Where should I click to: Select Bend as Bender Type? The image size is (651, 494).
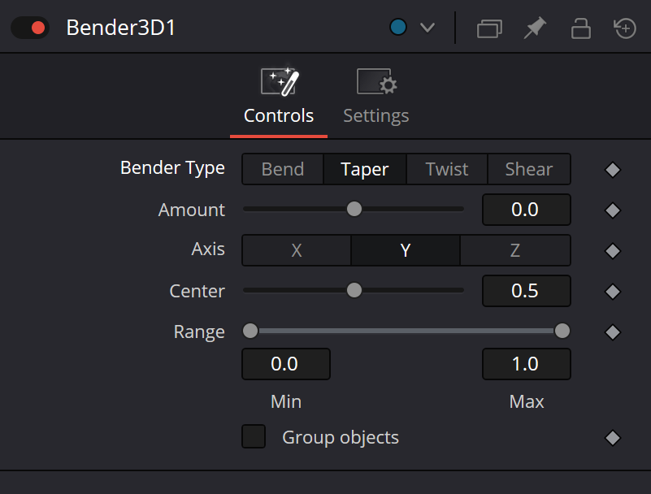pos(283,169)
